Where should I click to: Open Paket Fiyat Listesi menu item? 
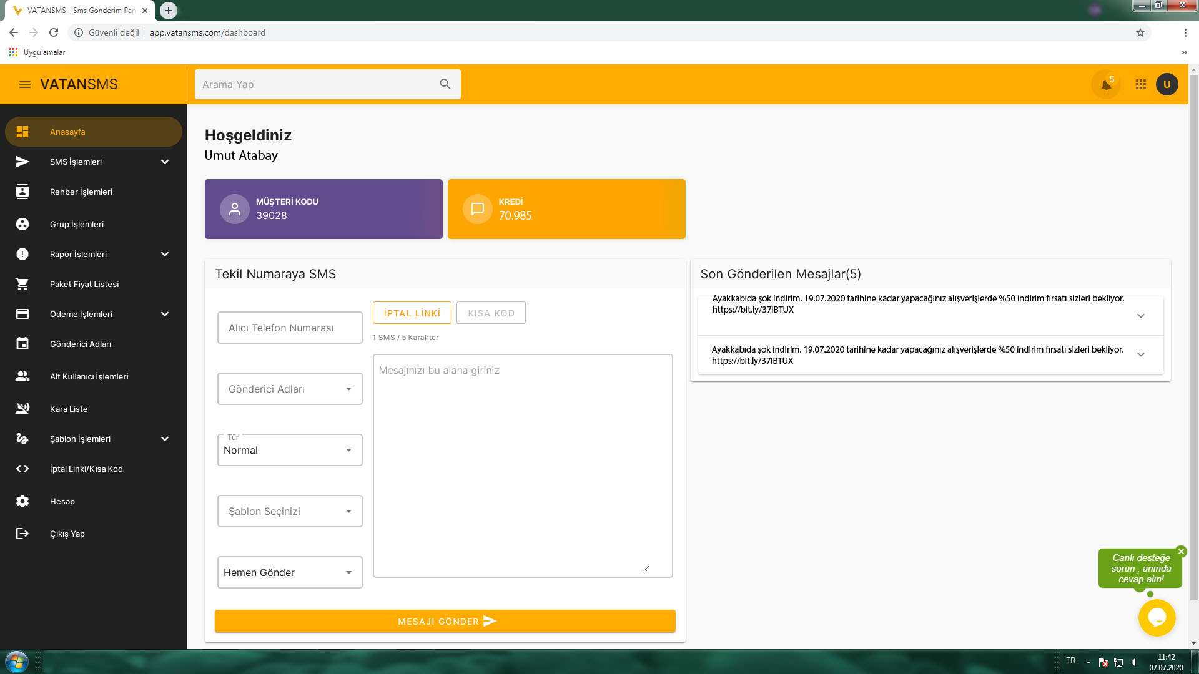coord(94,284)
